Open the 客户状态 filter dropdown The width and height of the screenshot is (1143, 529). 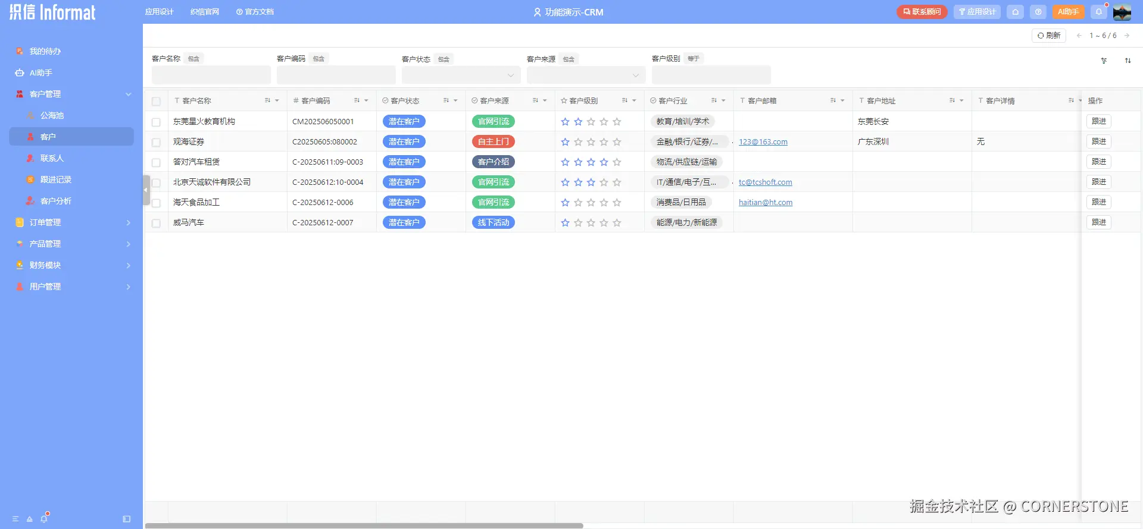click(461, 75)
